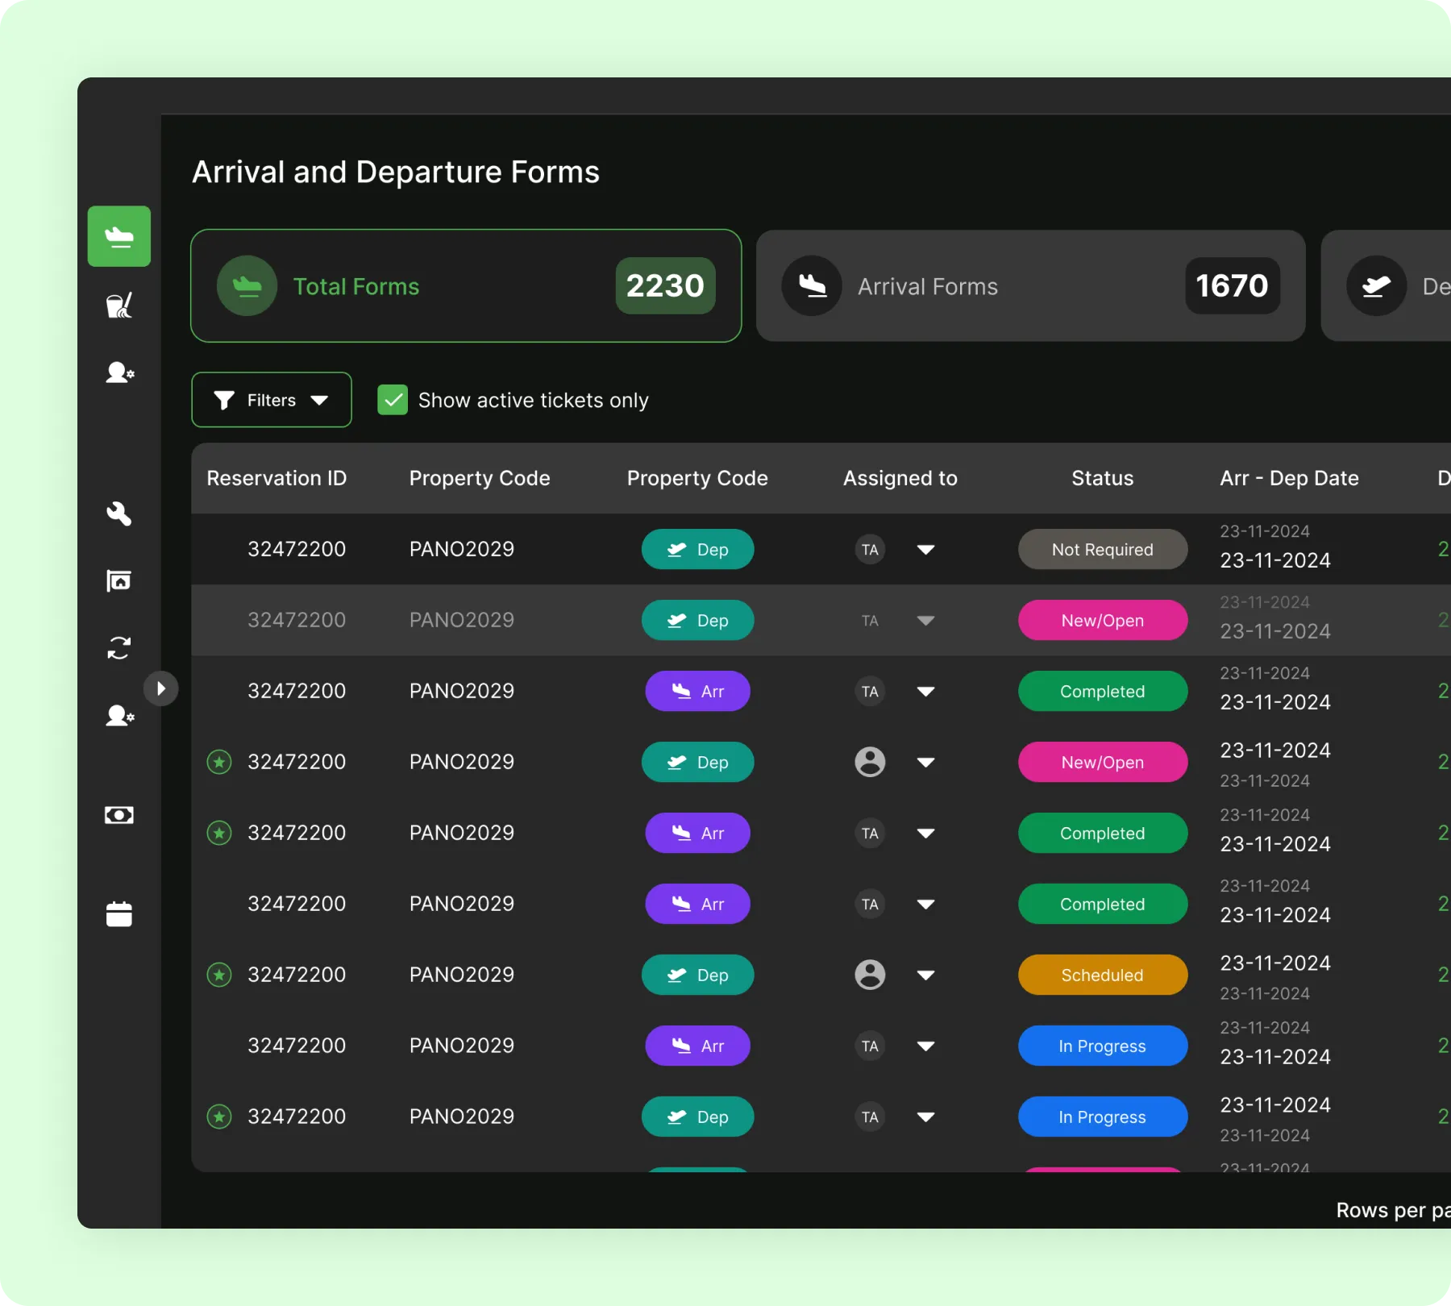The width and height of the screenshot is (1451, 1306).
Task: Open the assignee dropdown in the Not Required row
Action: tap(926, 550)
